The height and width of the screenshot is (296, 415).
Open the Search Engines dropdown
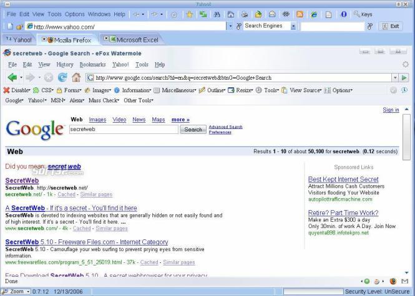293,26
